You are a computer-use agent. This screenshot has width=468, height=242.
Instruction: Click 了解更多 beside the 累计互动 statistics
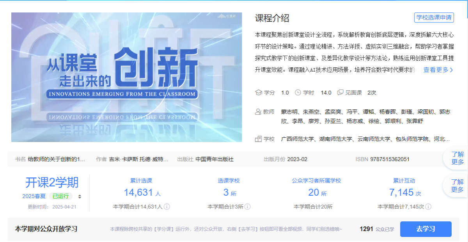point(457,186)
